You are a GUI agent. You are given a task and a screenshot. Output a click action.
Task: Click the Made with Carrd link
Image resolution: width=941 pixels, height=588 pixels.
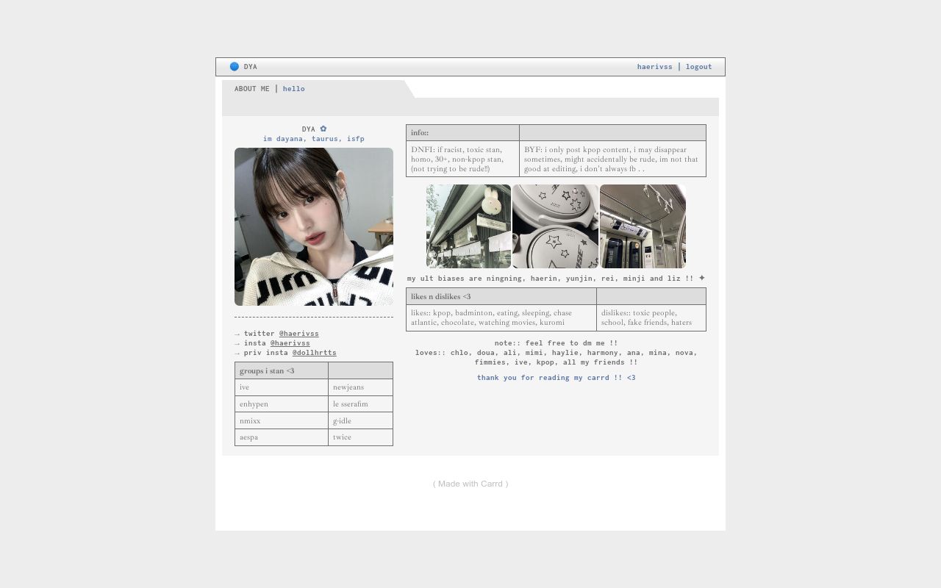(470, 484)
